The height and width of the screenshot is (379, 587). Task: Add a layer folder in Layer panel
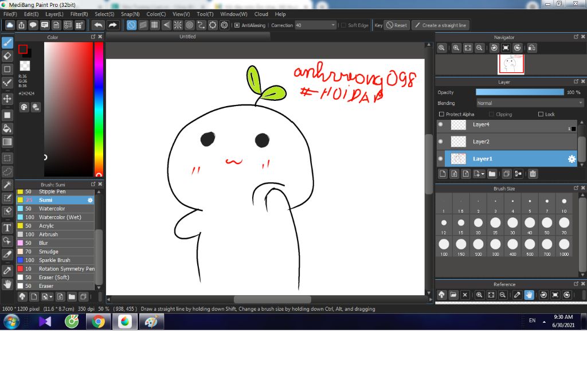tap(492, 174)
